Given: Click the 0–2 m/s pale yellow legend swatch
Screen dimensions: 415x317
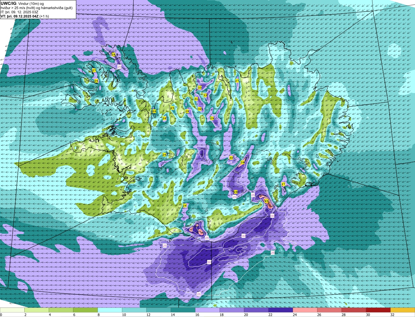Looking at the screenshot, I should click(12, 310).
